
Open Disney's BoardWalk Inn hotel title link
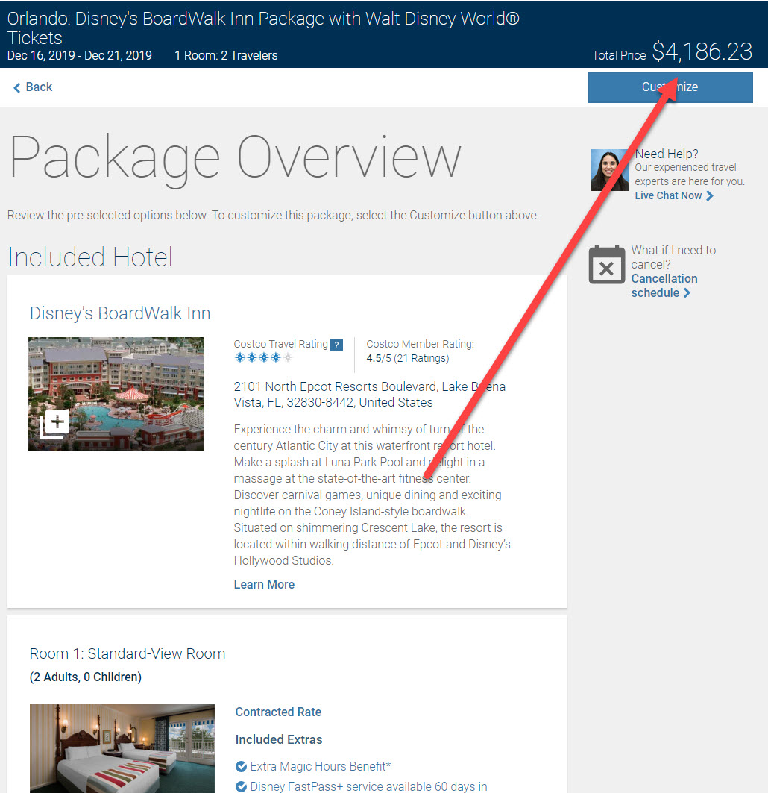click(x=120, y=313)
